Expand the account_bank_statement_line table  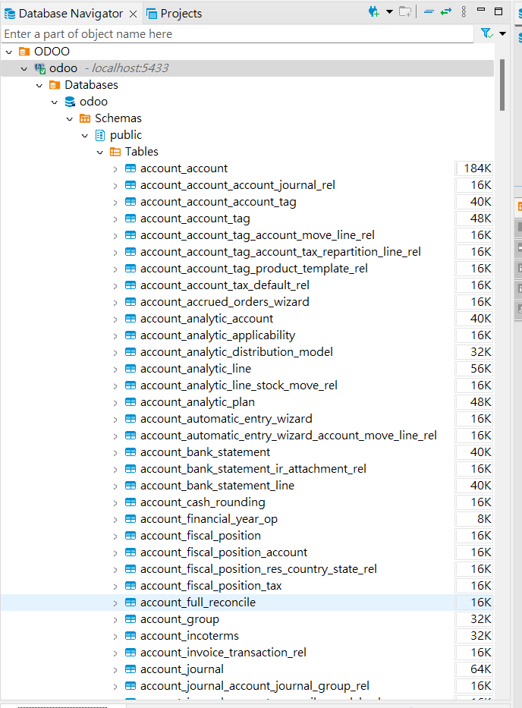click(115, 486)
